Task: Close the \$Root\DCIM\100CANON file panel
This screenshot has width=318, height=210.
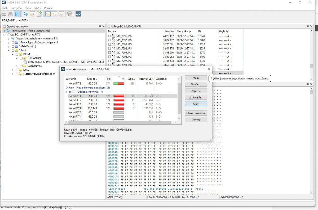Action: (x=311, y=26)
